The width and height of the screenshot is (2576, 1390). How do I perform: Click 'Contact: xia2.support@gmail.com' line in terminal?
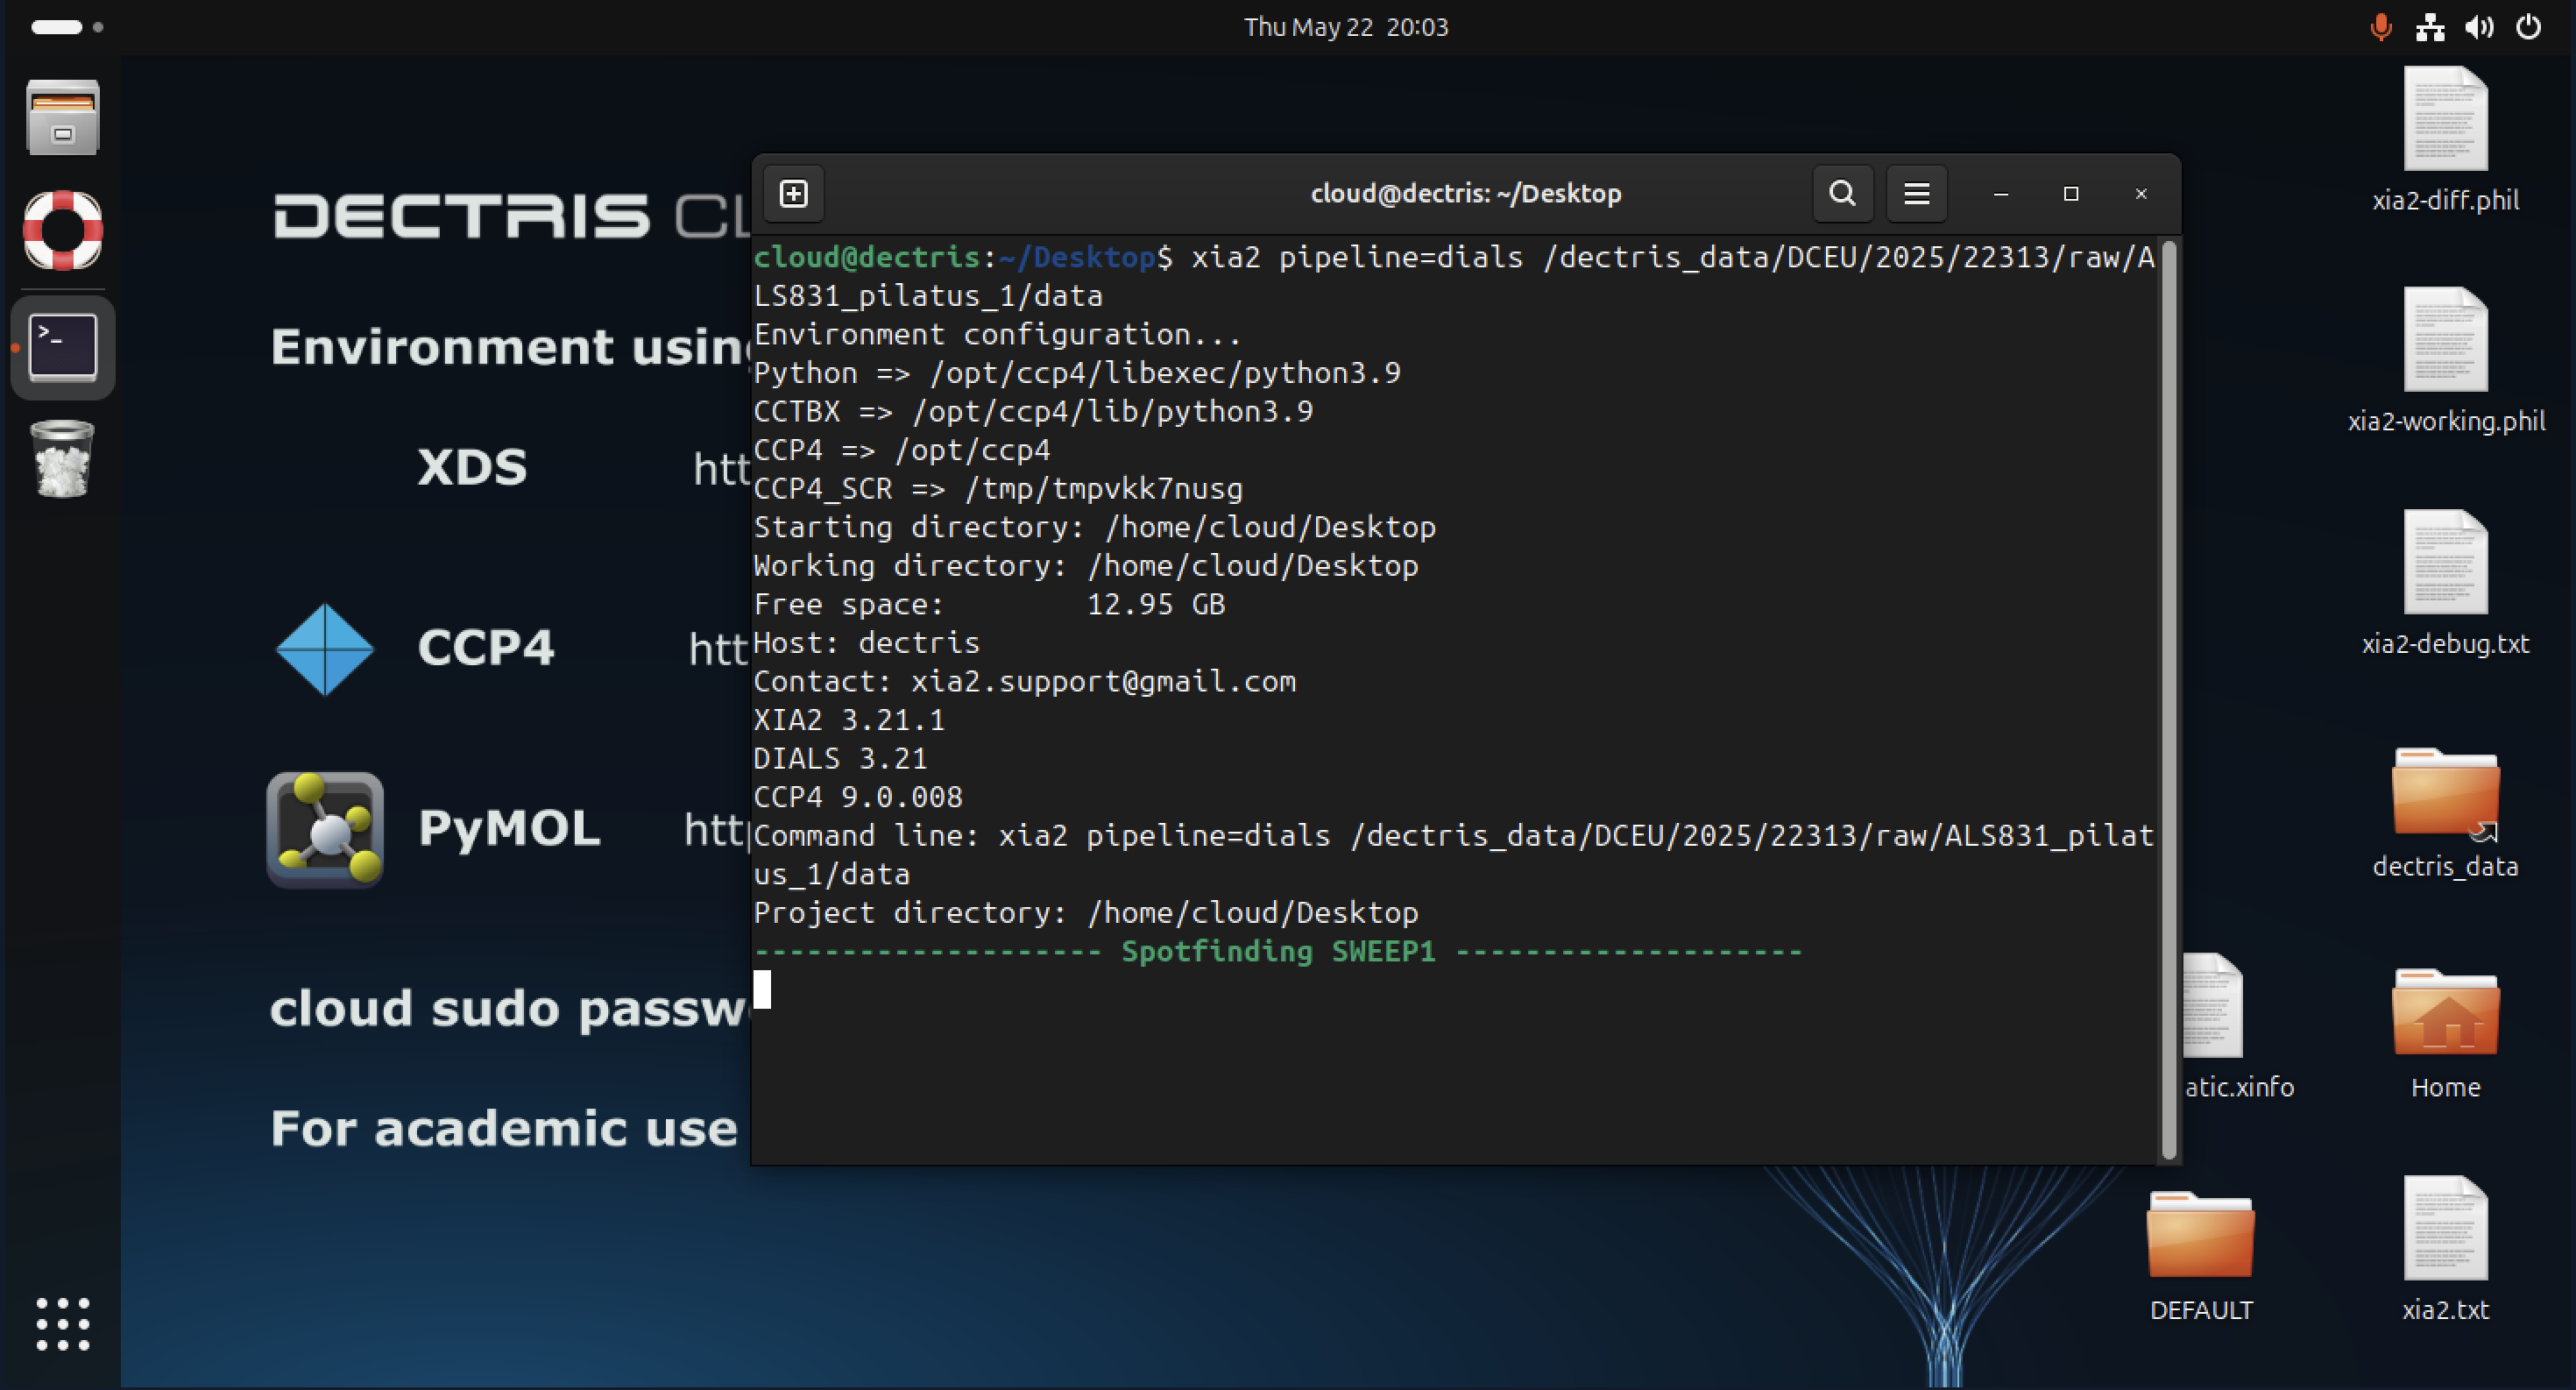click(1024, 681)
